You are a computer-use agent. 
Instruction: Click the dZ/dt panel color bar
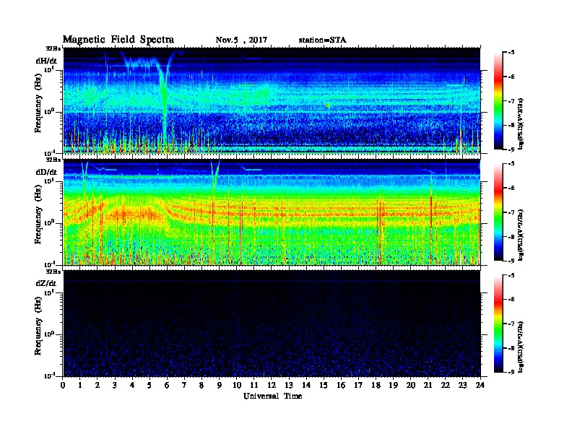tap(498, 324)
